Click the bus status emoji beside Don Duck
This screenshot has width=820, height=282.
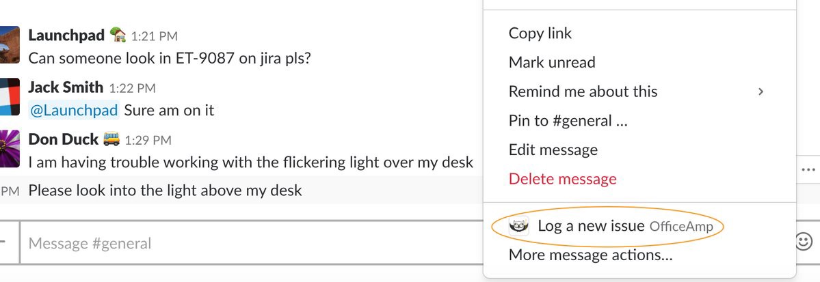tap(111, 140)
